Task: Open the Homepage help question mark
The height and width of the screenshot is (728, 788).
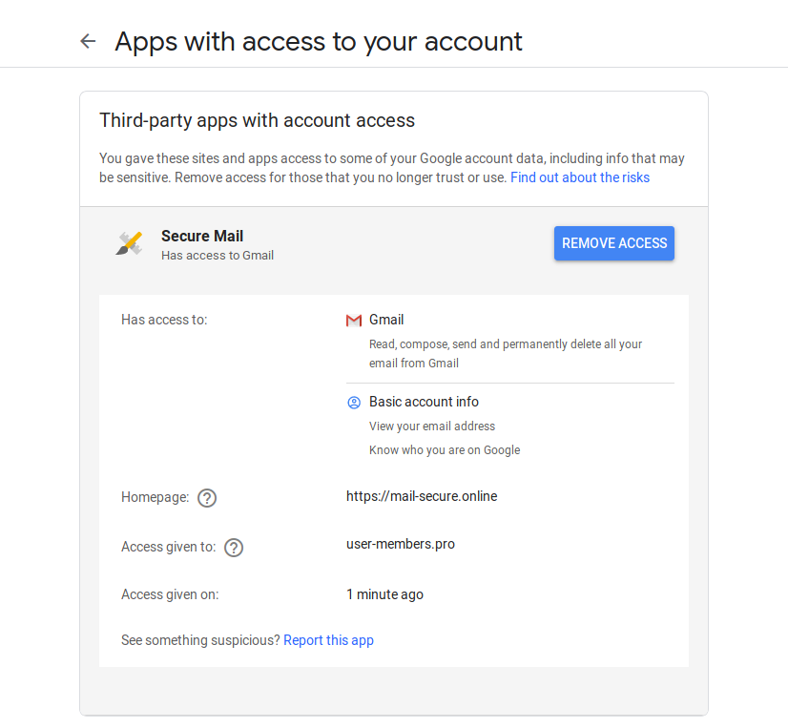Action: coord(207,498)
